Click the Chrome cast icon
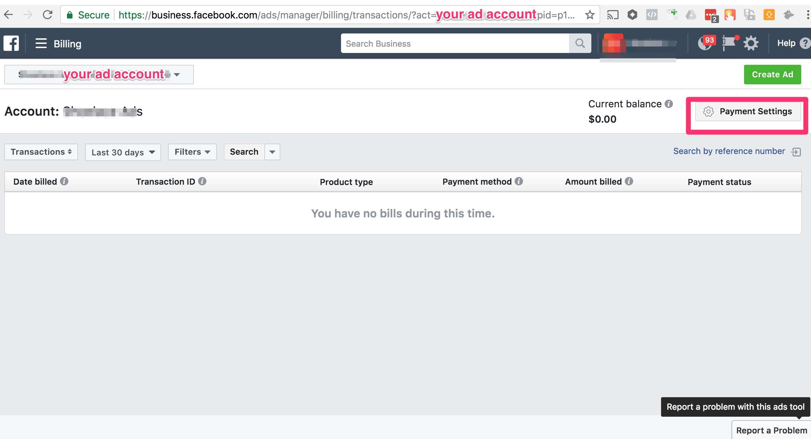This screenshot has width=811, height=439. click(x=613, y=15)
